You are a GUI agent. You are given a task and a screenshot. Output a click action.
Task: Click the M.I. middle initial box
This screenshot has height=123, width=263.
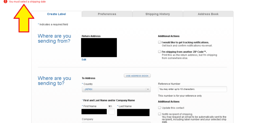(112, 112)
